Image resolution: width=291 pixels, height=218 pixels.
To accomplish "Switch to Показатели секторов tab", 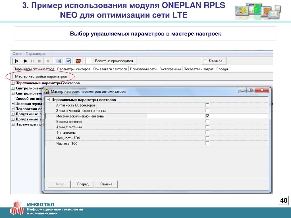I will coord(110,69).
